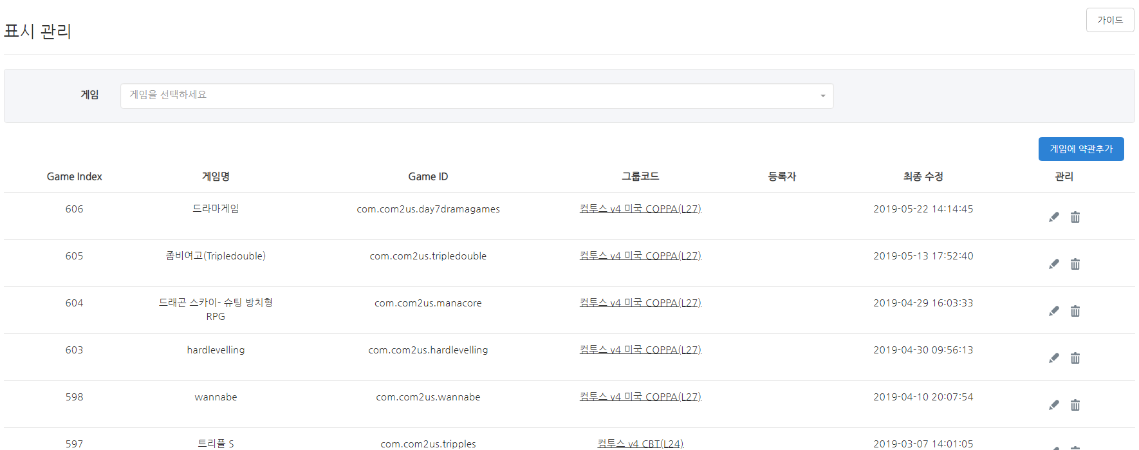This screenshot has width=1139, height=450.
Task: Edit row 603 hardlevelling with pencil icon
Action: tap(1054, 358)
